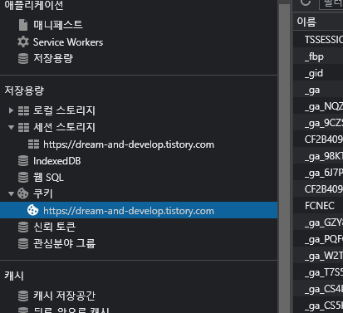Image resolution: width=343 pixels, height=313 pixels.
Task: Open 캐시 저장공간 item
Action: coord(64,296)
